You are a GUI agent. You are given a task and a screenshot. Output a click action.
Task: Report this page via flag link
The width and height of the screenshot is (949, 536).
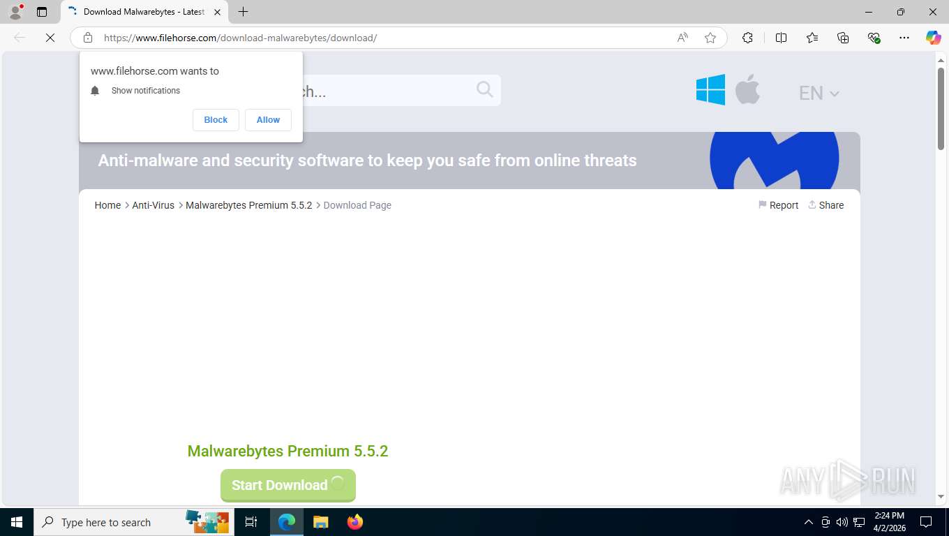click(x=778, y=205)
